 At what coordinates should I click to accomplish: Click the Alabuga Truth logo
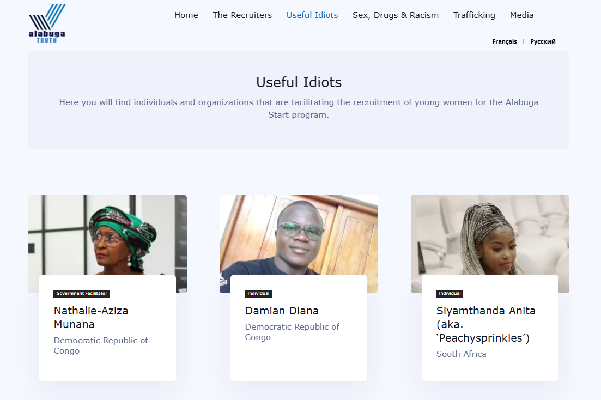pos(47,23)
